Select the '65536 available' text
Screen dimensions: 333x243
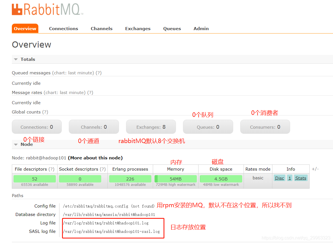click(35, 184)
